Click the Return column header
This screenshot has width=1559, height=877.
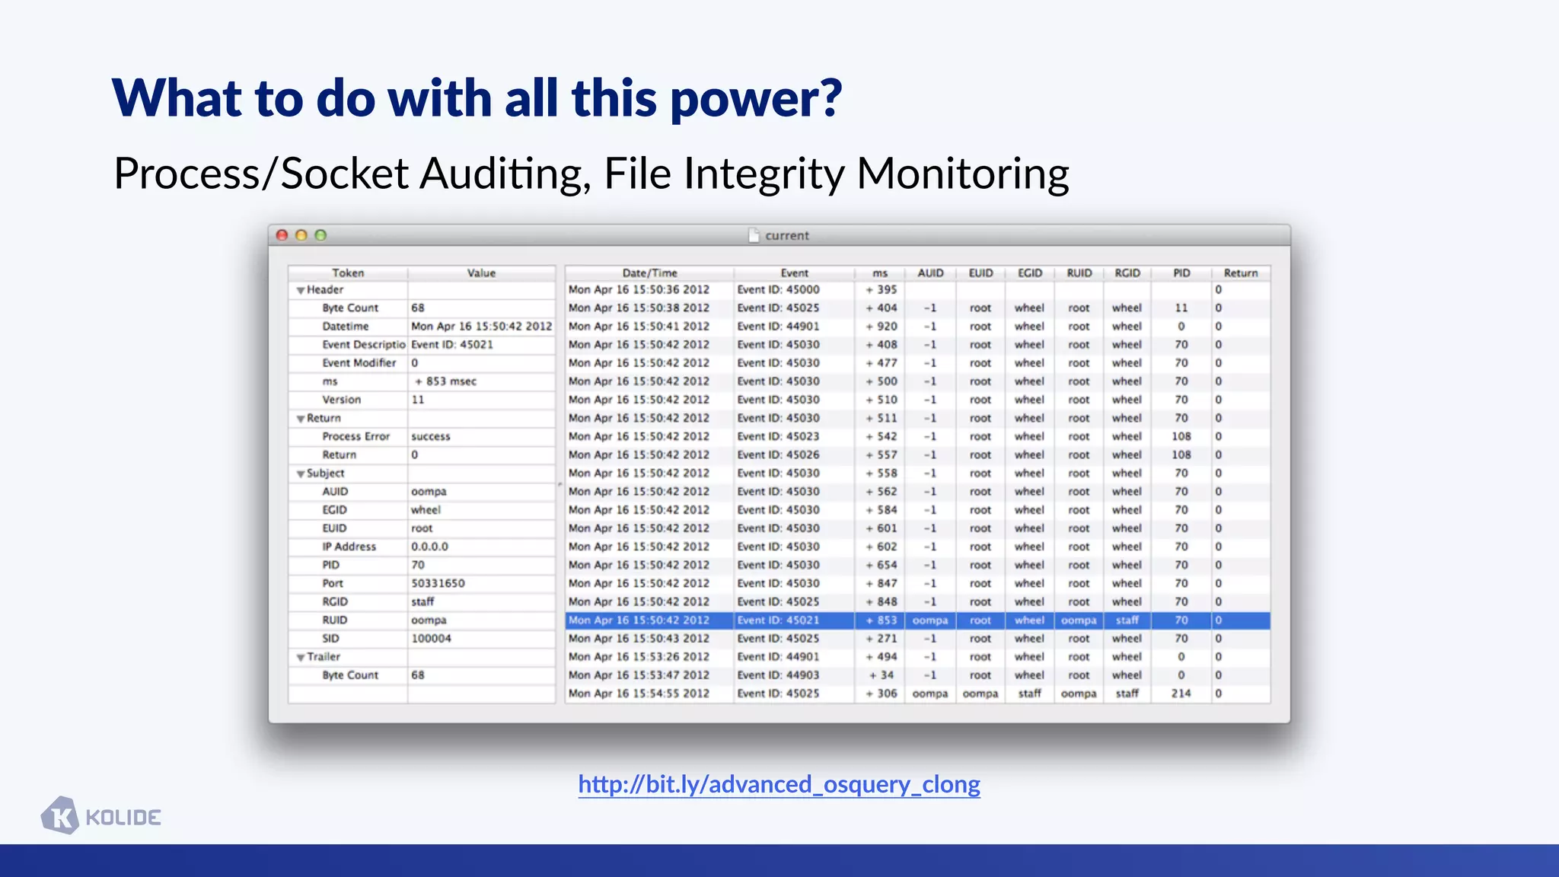point(1241,273)
